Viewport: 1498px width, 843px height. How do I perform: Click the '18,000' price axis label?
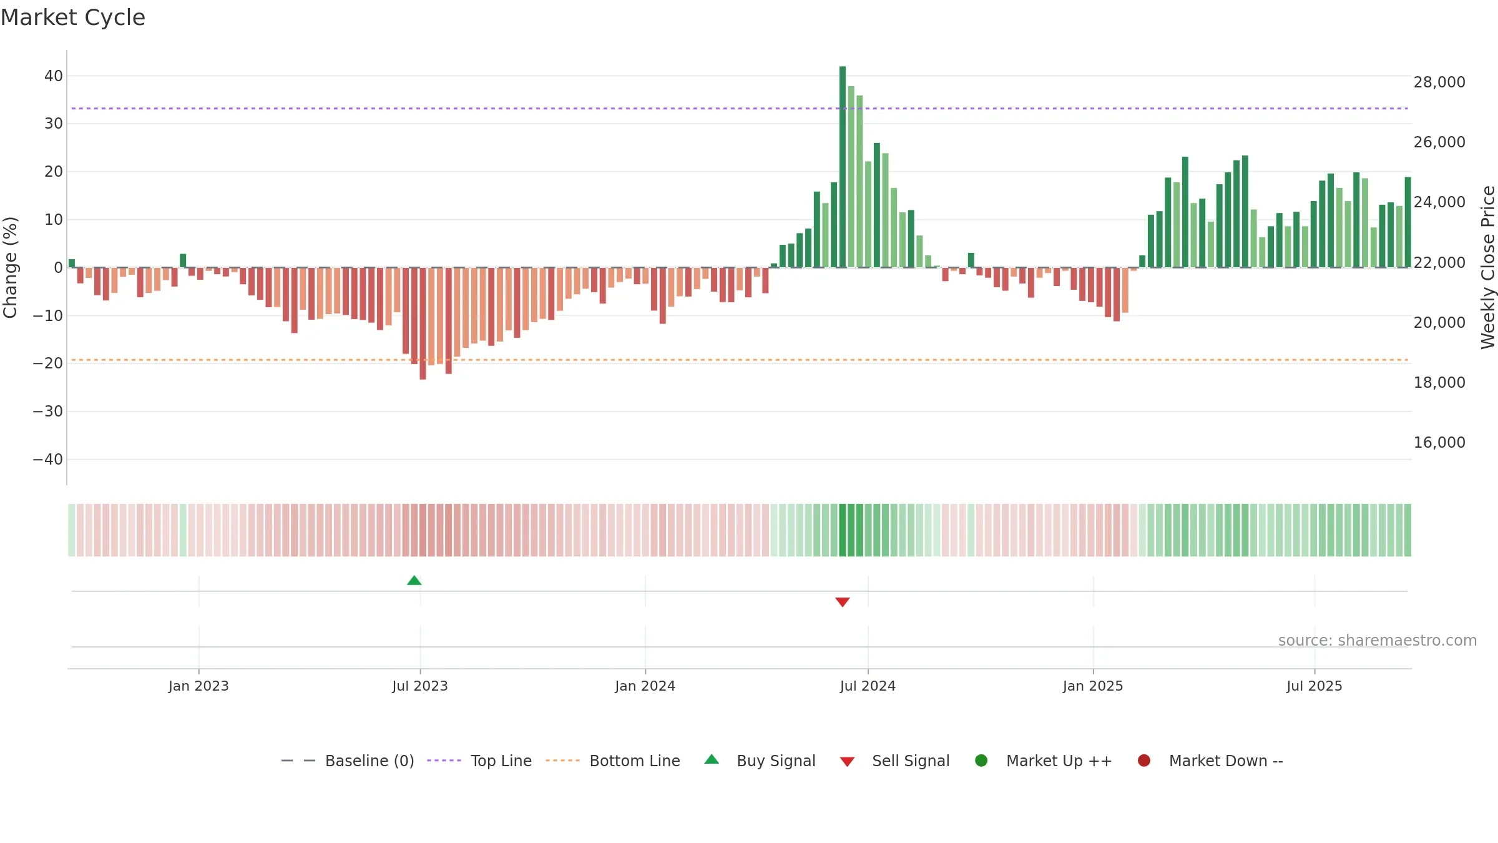(1439, 382)
